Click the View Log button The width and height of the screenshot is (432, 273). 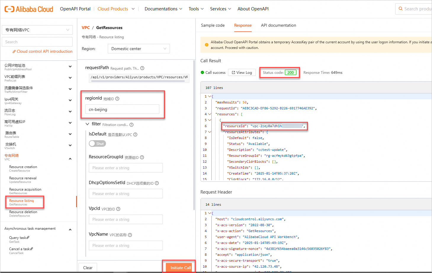pos(242,73)
